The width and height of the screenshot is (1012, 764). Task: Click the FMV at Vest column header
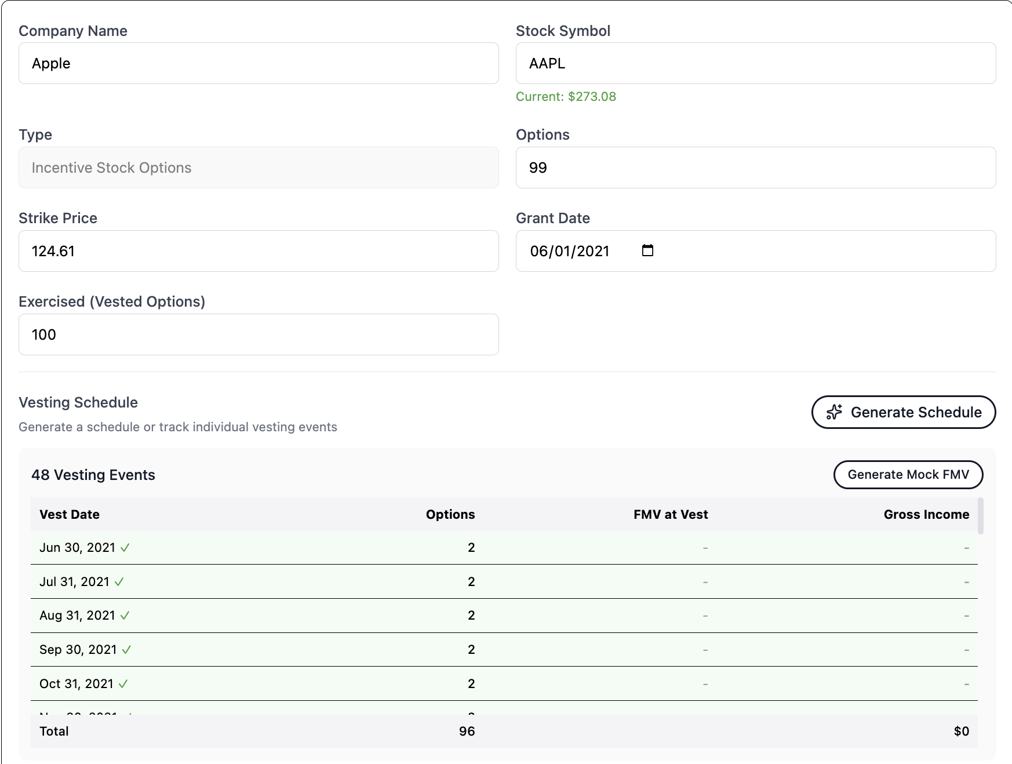tap(671, 514)
